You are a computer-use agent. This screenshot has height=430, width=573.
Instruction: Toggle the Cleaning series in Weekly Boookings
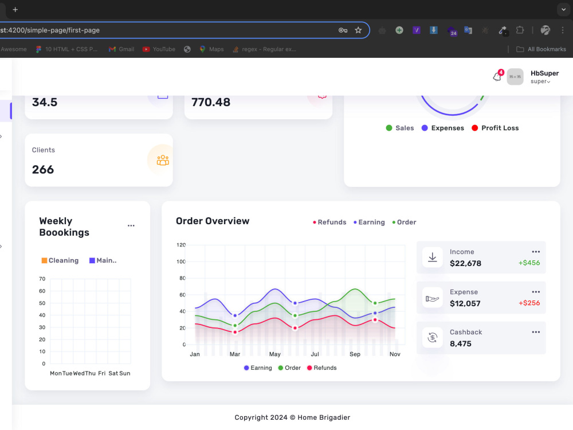coord(60,260)
